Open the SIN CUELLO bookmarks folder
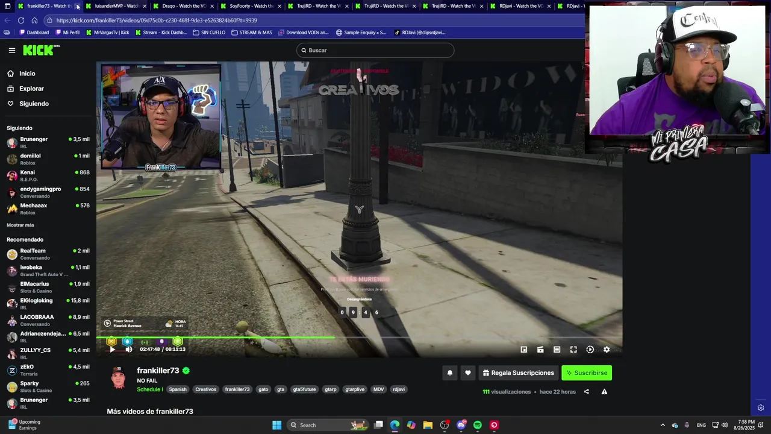This screenshot has height=434, width=771. [209, 33]
